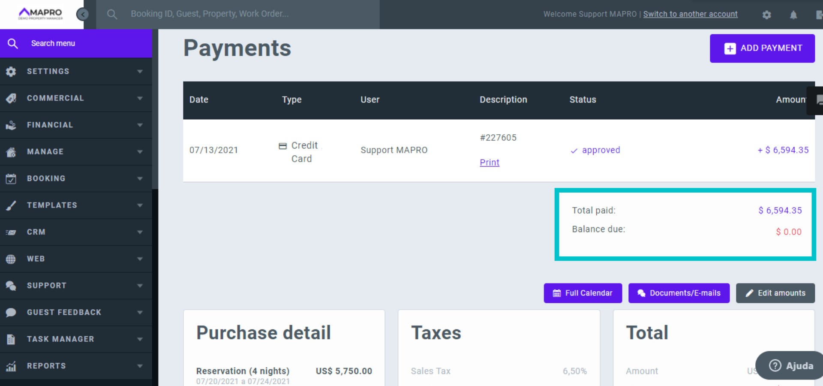This screenshot has height=386, width=823.
Task: Open the Manage menu item
Action: (45, 152)
